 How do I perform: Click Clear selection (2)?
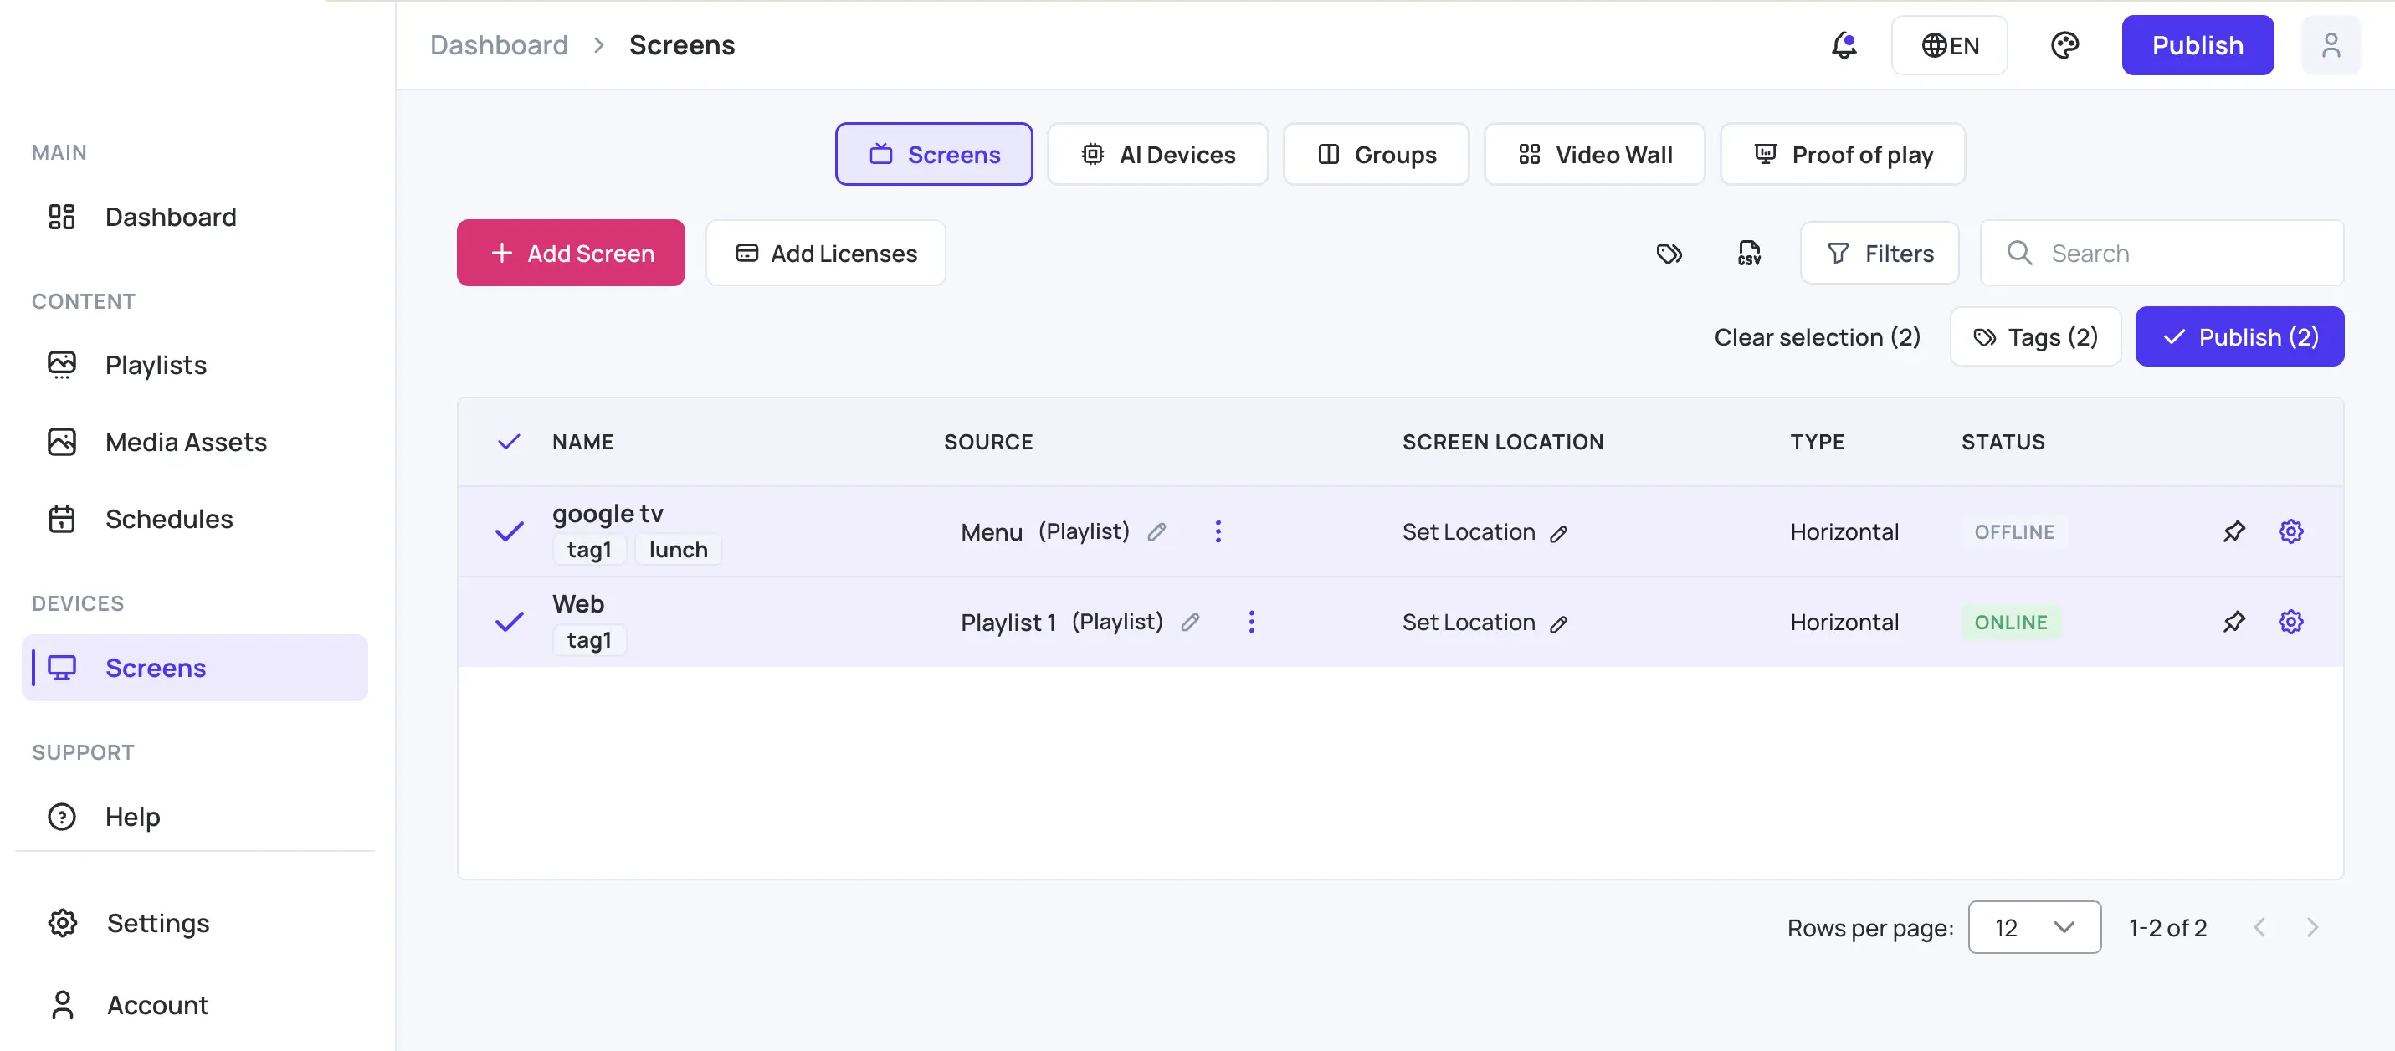pyautogui.click(x=1818, y=336)
